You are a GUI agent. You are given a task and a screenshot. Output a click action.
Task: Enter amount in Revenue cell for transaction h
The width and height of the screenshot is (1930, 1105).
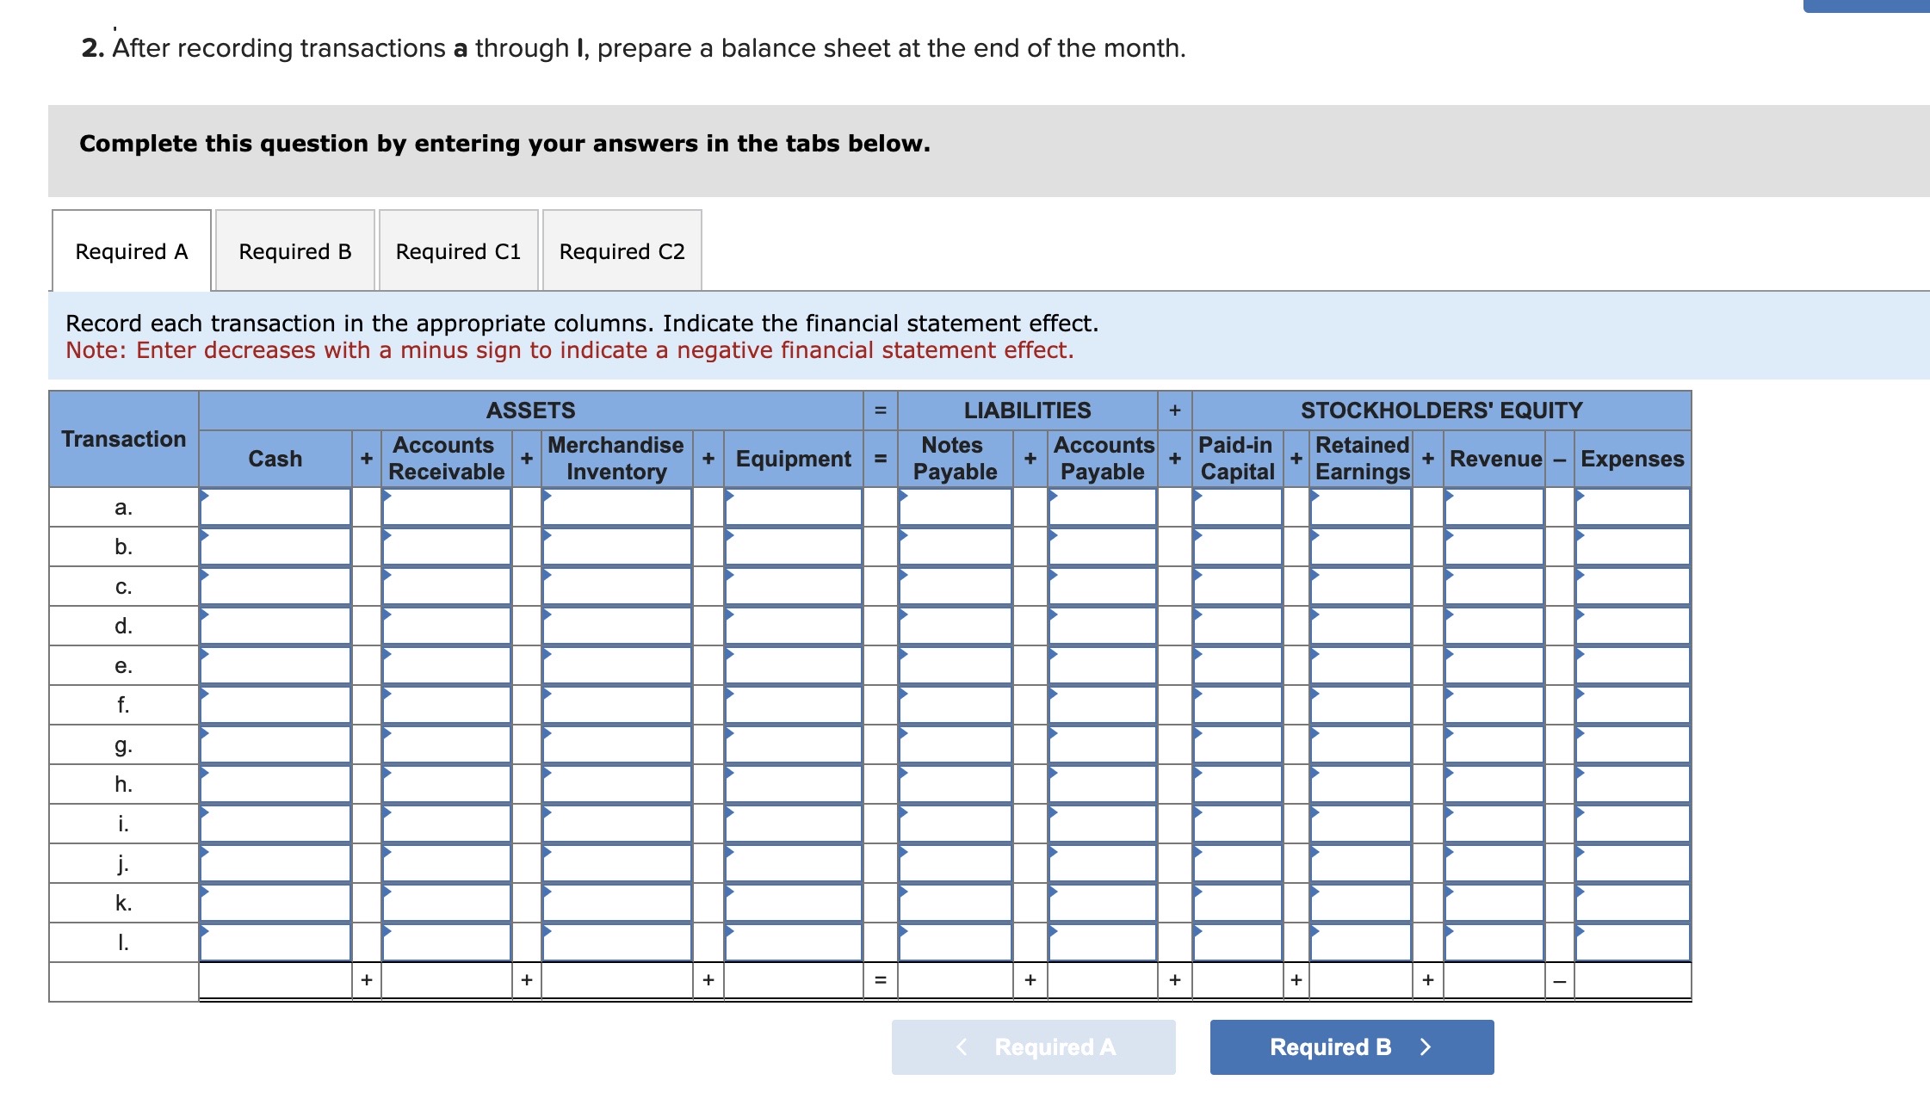tap(1495, 784)
